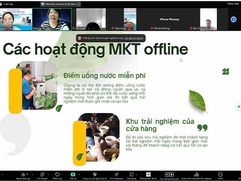
Task: Expand the Chat options arrow
Action: coord(48,174)
